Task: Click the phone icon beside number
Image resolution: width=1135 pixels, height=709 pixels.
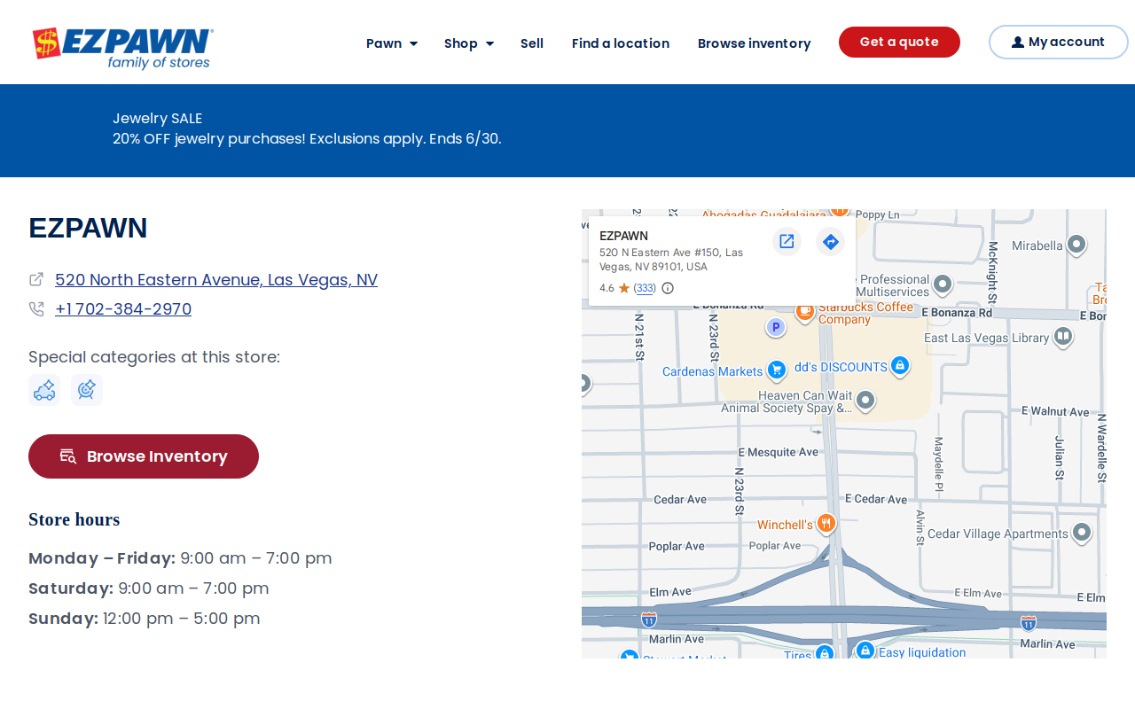Action: pos(36,308)
